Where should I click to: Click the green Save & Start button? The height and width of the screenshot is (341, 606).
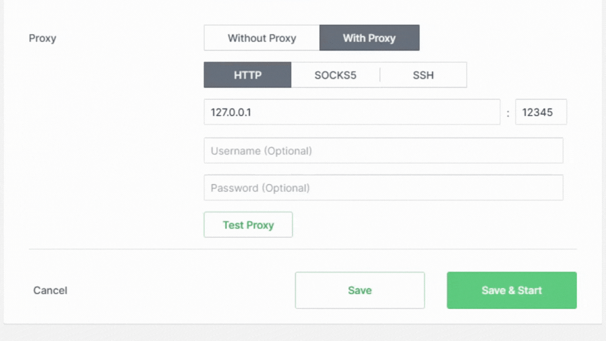pyautogui.click(x=512, y=290)
